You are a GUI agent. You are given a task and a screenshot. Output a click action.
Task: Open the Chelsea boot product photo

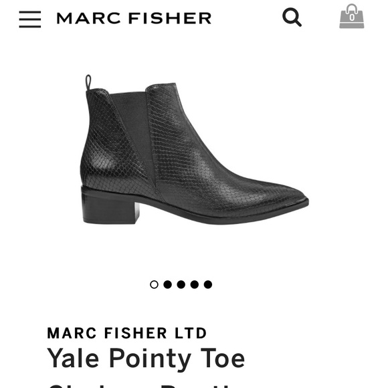(194, 149)
